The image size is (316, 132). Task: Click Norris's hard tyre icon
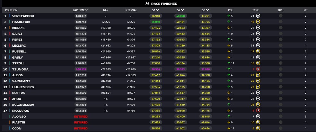(258, 28)
